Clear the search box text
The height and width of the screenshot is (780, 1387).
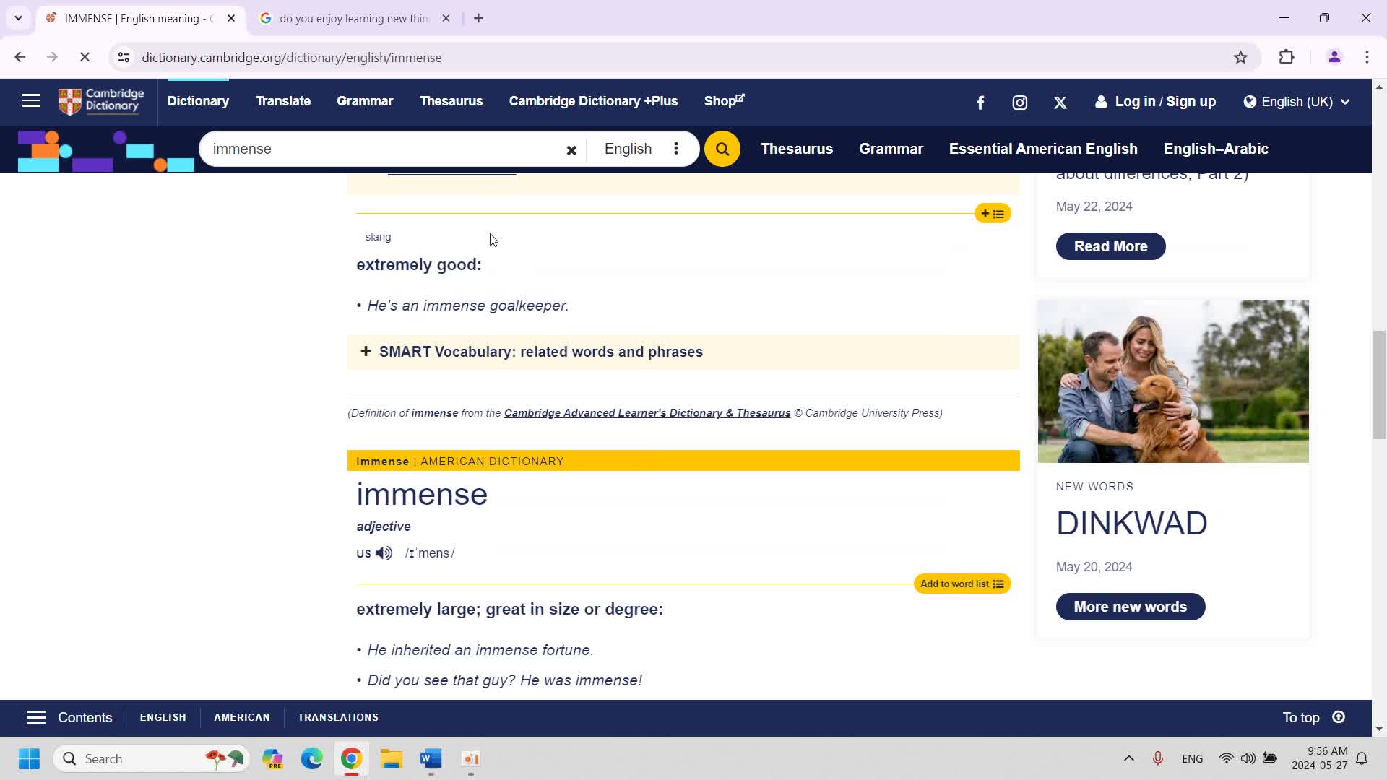[571, 150]
